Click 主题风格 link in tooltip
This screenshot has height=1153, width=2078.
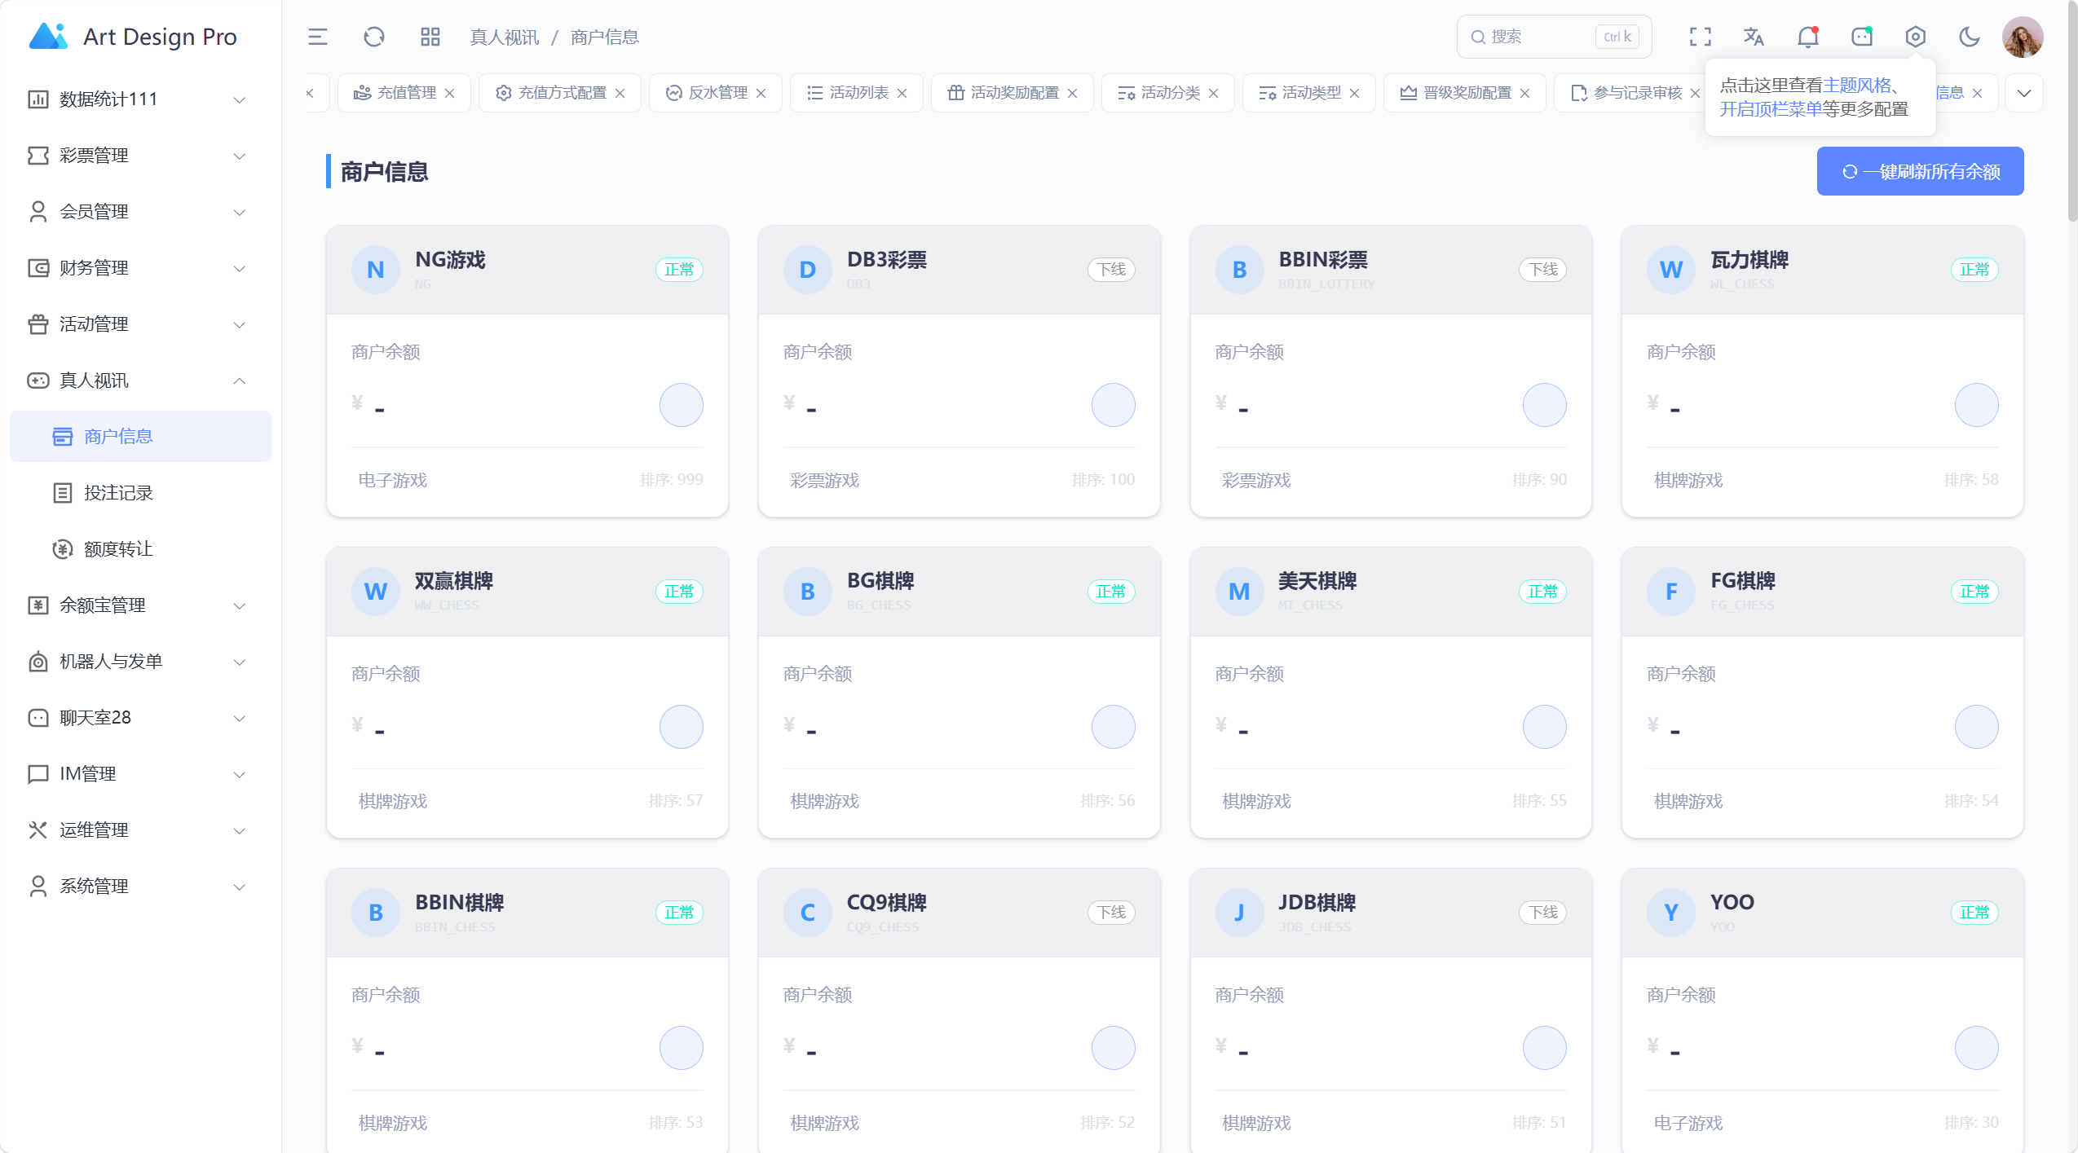pos(1856,86)
